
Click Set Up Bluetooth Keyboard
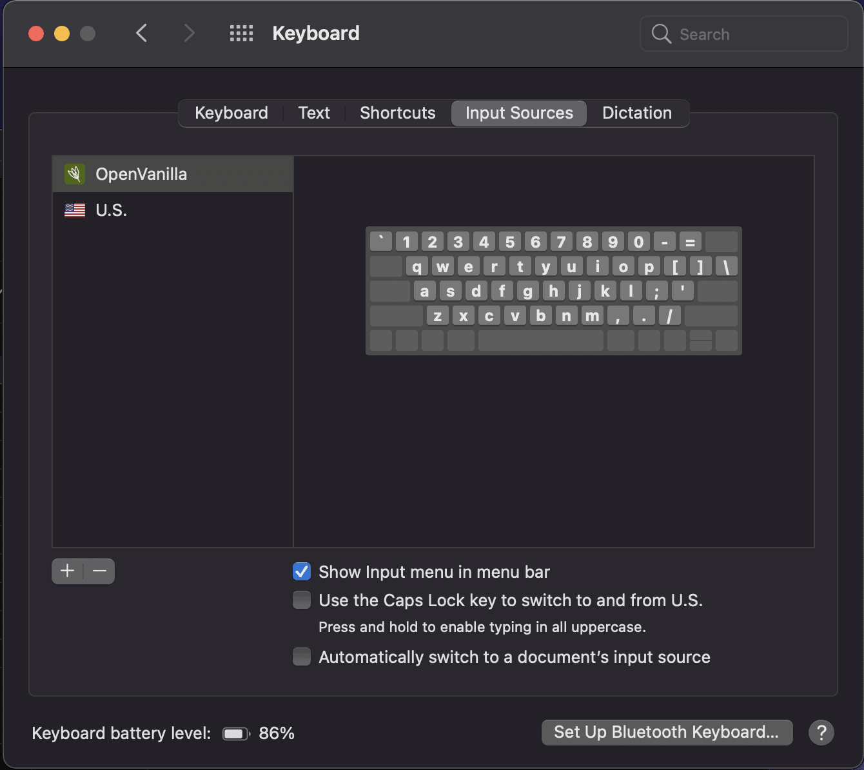pyautogui.click(x=667, y=732)
